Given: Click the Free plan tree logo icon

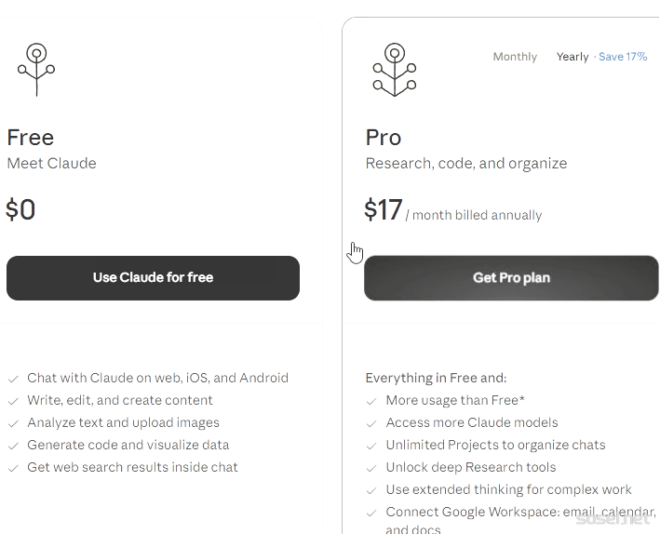Looking at the screenshot, I should [x=36, y=69].
